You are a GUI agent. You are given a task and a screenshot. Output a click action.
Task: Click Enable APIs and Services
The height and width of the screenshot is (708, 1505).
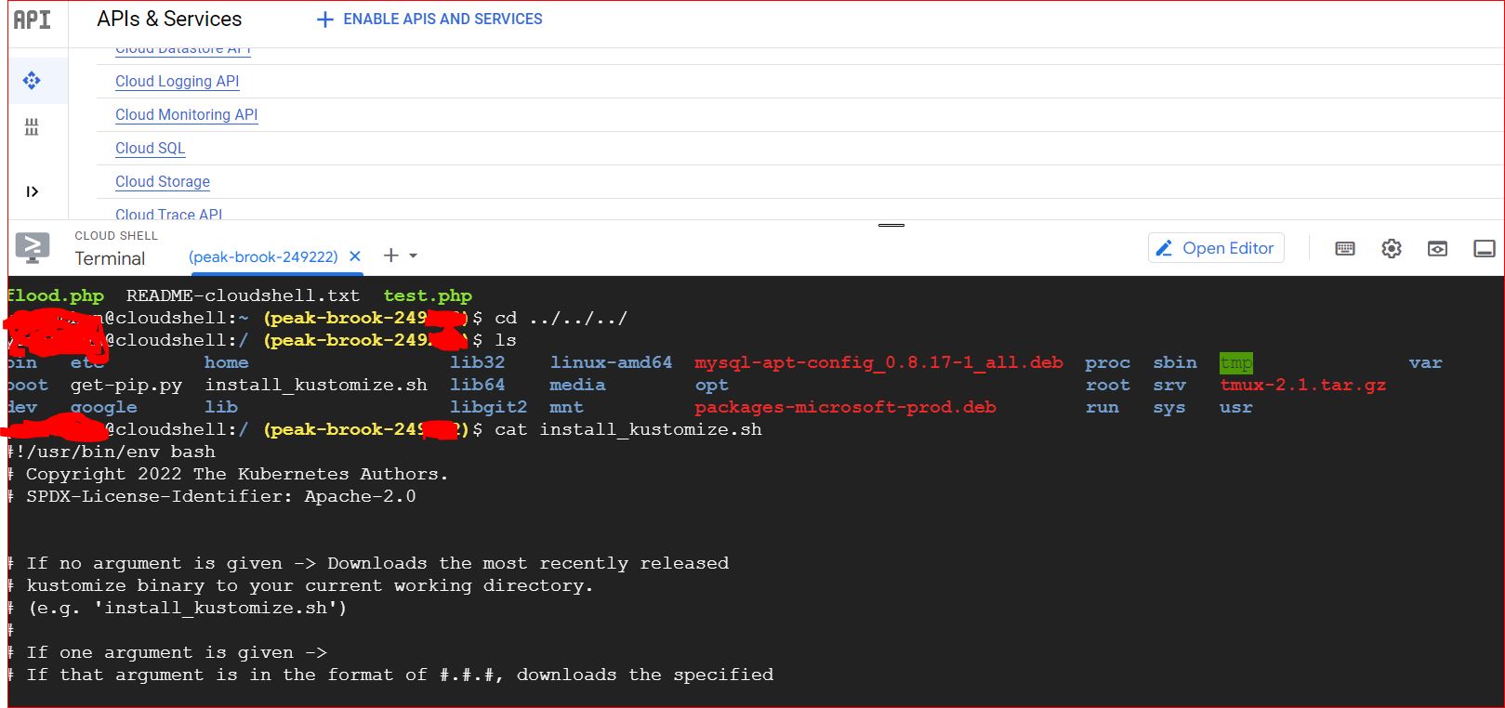429,20
